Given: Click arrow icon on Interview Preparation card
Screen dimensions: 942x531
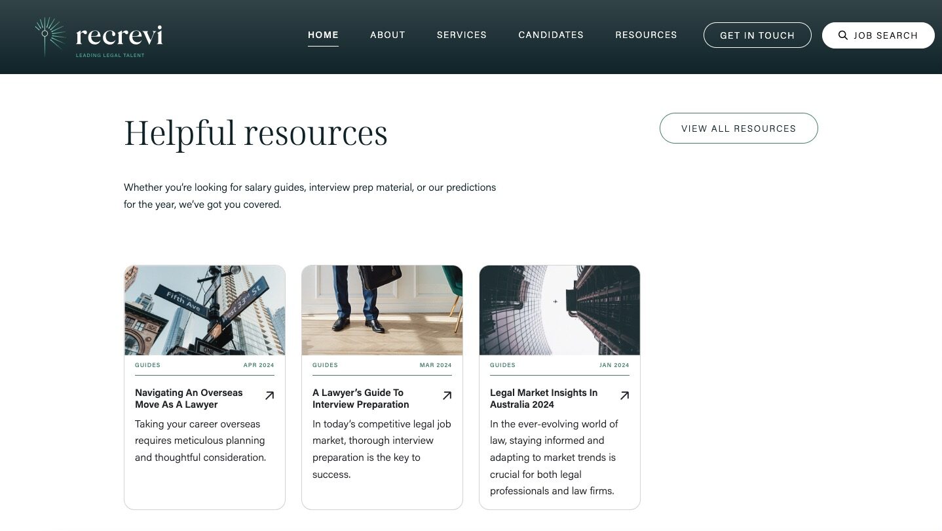Looking at the screenshot, I should click(x=447, y=395).
